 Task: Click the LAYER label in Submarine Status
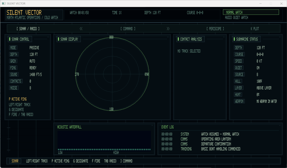(x=238, y=88)
